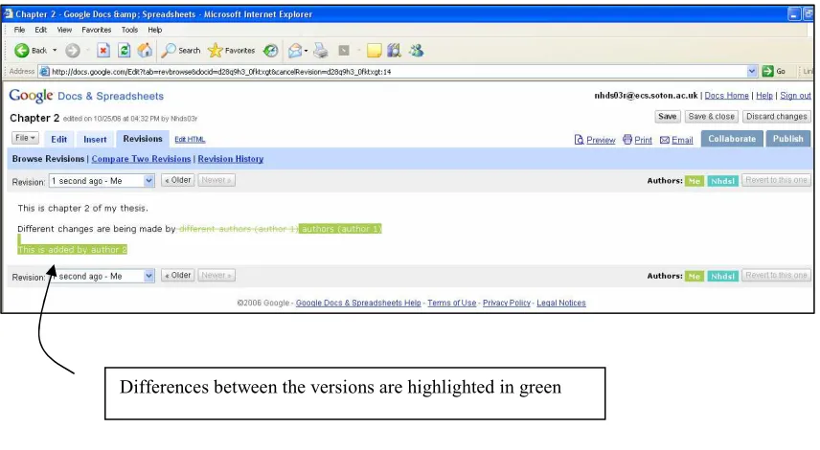This screenshot has height=450, width=820.
Task: Switch to the Insert tab
Action: [x=95, y=139]
